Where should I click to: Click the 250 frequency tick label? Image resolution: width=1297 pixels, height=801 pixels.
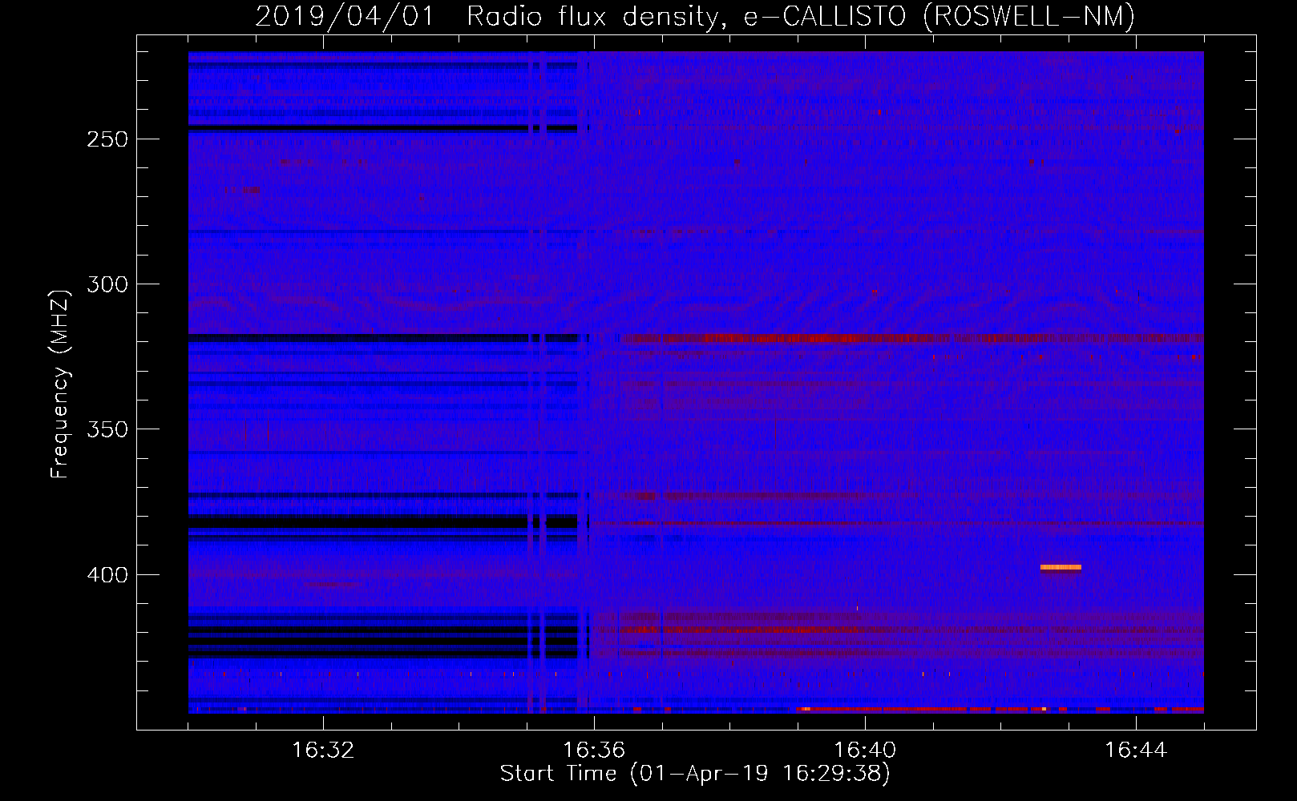tap(107, 139)
